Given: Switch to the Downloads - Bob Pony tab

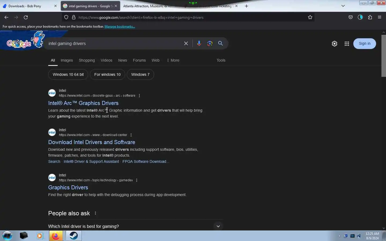Looking at the screenshot, I should coord(29,6).
